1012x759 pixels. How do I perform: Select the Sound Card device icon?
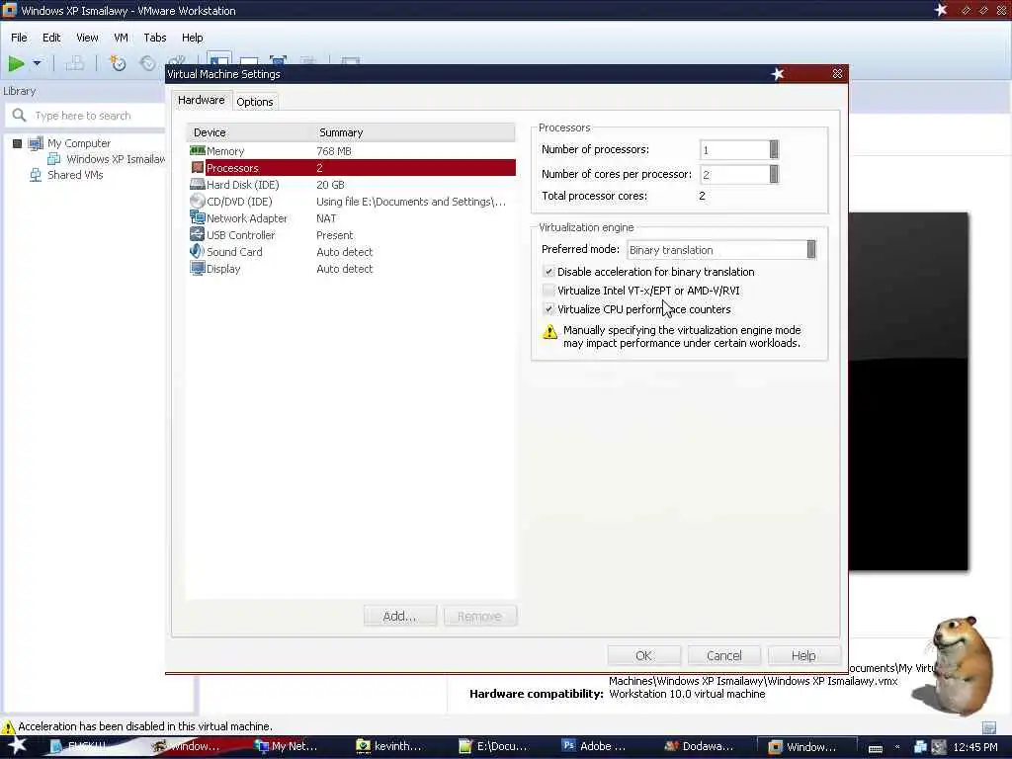click(197, 251)
